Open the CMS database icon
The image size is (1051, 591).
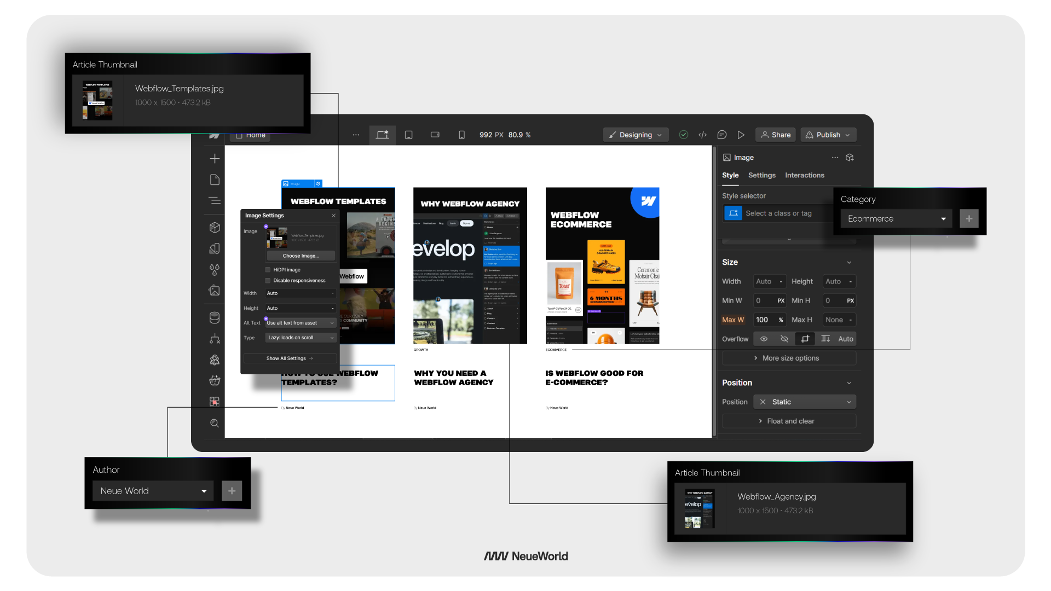[x=215, y=317]
